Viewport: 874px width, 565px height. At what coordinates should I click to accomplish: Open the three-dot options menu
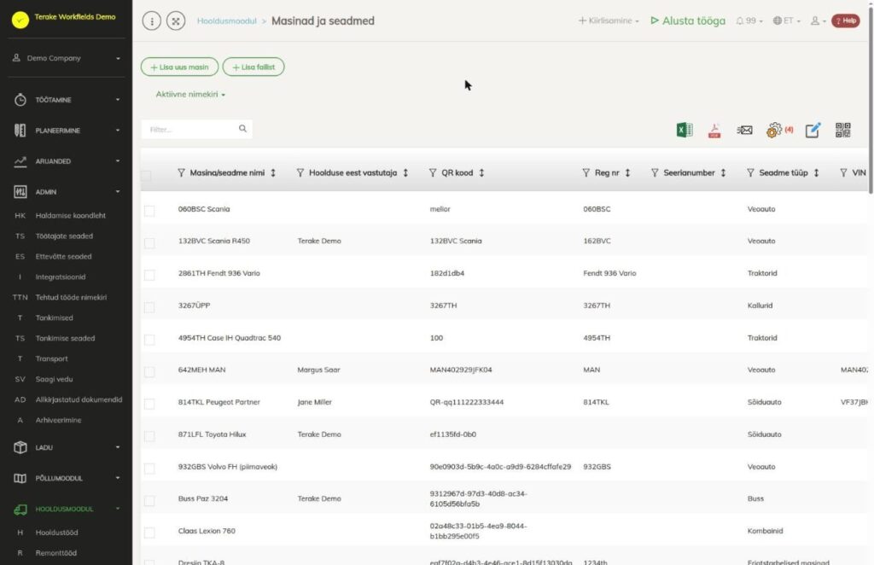click(x=152, y=21)
